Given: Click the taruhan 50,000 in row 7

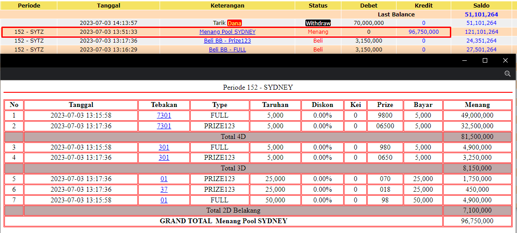Looking at the screenshot, I should pos(275,200).
